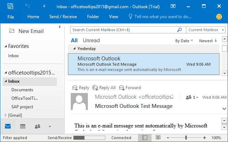
Task: Switch to Reading view in the status bar
Action: coord(158,137)
